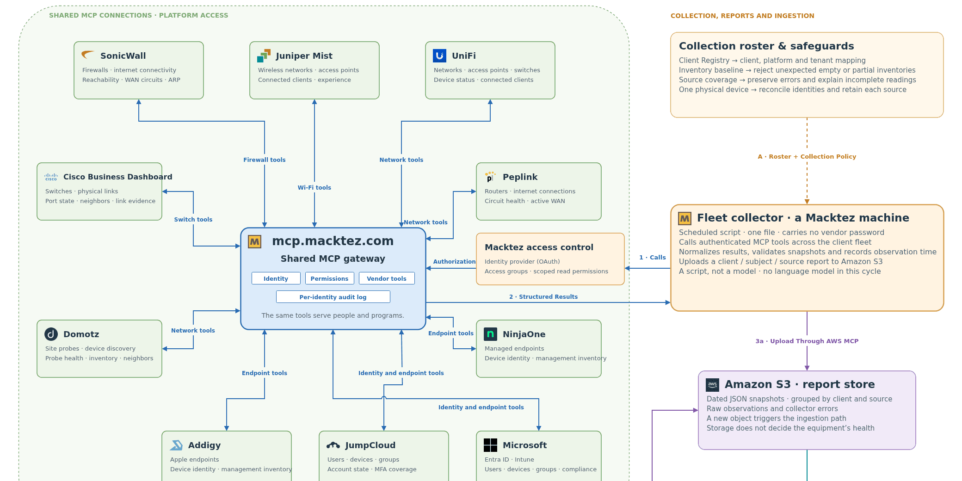The height and width of the screenshot is (481, 962).
Task: Click the Addigy logo icon
Action: [176, 445]
